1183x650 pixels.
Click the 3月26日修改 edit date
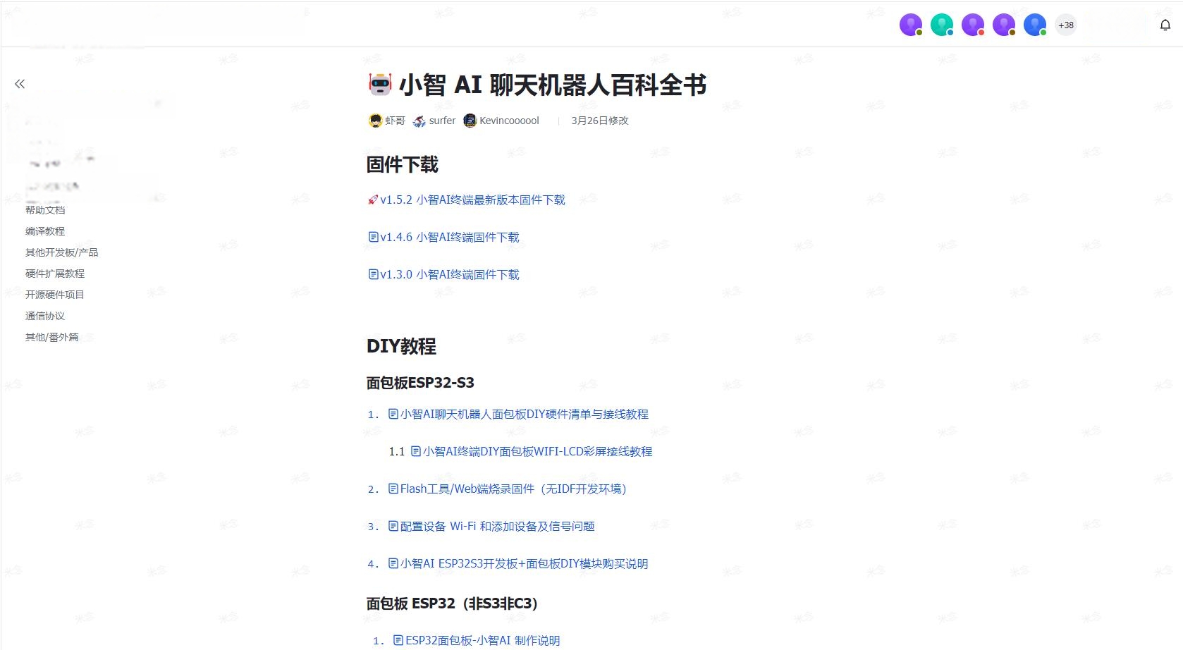pos(599,121)
